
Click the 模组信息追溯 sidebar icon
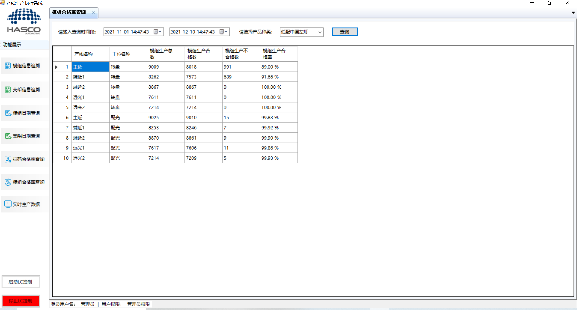tap(8, 66)
